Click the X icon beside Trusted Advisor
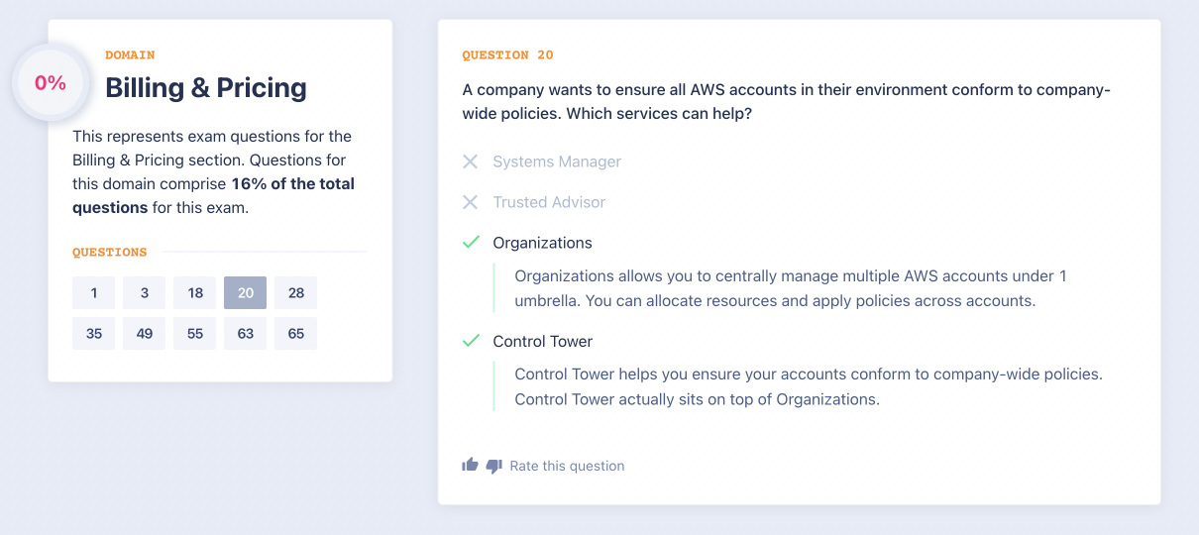 471,202
